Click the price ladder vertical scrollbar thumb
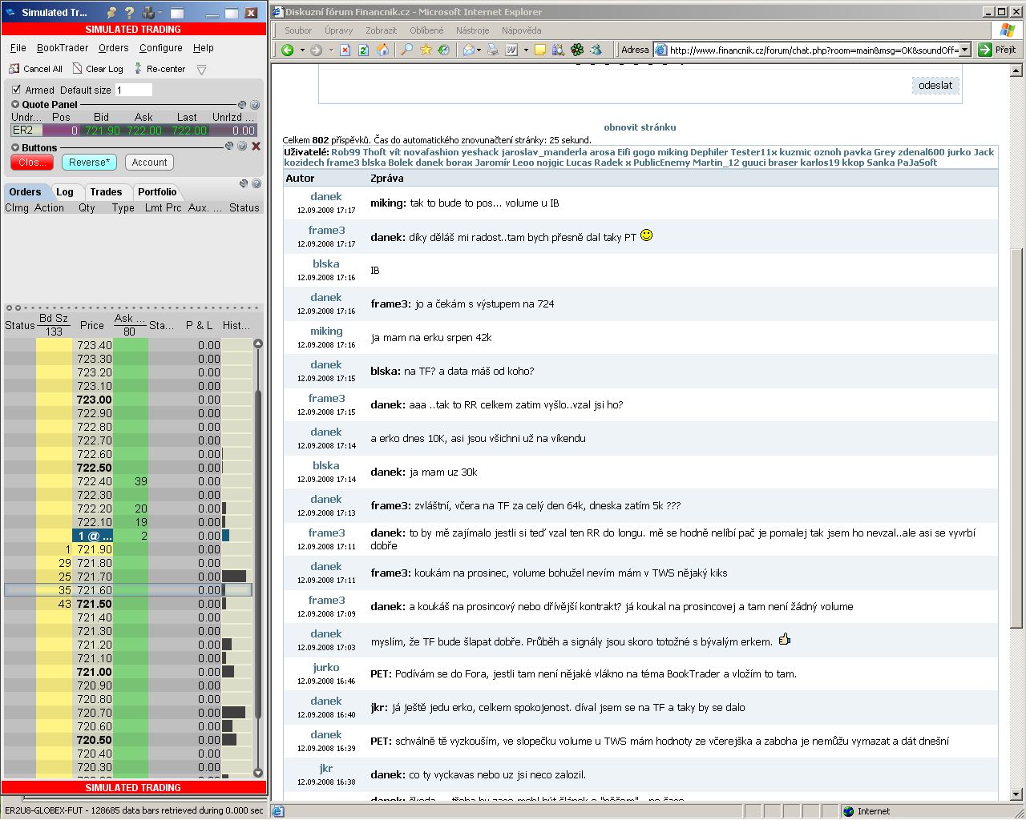Screen dimensions: 1026x820 258,553
